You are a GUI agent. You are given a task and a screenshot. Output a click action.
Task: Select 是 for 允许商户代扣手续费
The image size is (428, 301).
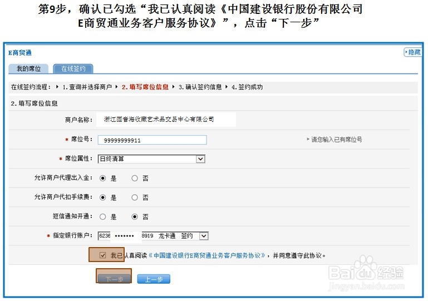[x=102, y=198]
